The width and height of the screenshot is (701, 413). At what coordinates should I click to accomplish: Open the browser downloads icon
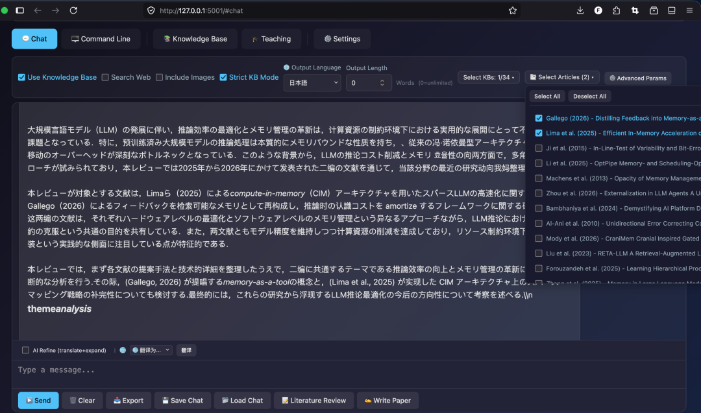[580, 10]
